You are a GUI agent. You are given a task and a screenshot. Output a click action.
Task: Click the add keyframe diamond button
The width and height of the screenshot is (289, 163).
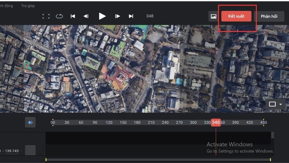[x=30, y=122]
